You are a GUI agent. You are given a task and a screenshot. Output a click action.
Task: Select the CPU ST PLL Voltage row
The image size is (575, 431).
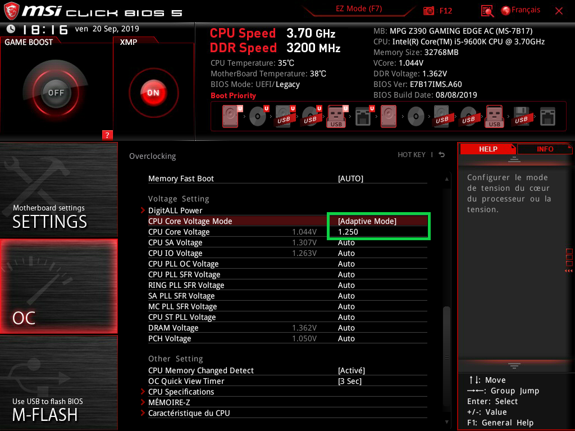[287, 317]
